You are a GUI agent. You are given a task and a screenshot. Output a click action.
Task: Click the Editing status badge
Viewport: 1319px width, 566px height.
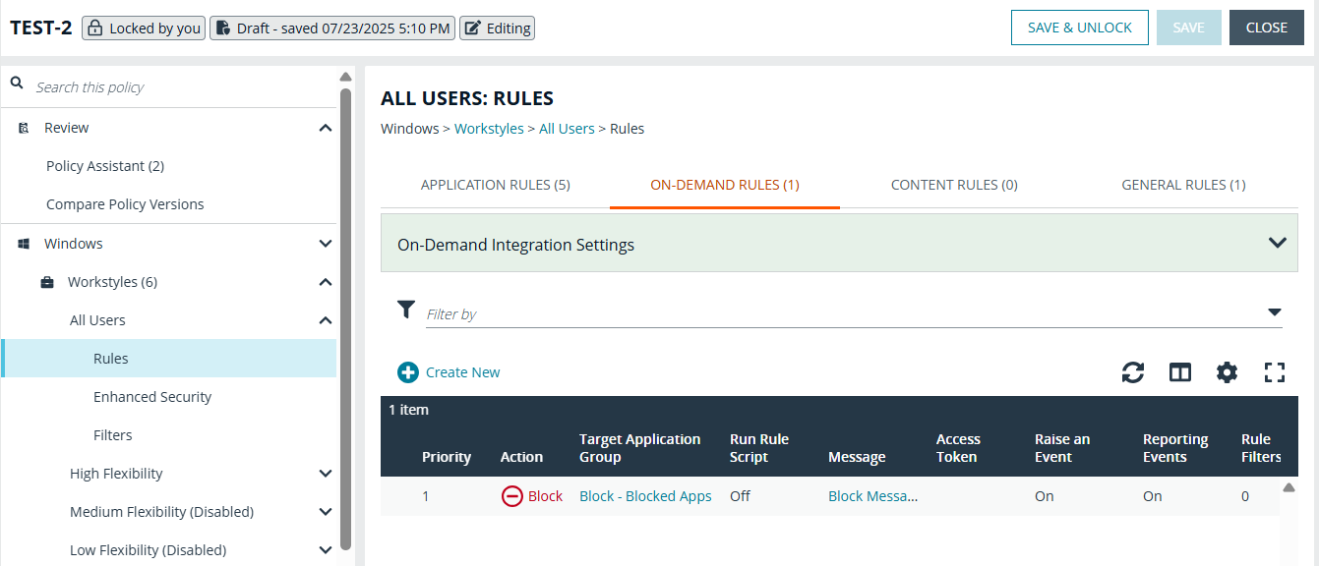coord(498,28)
